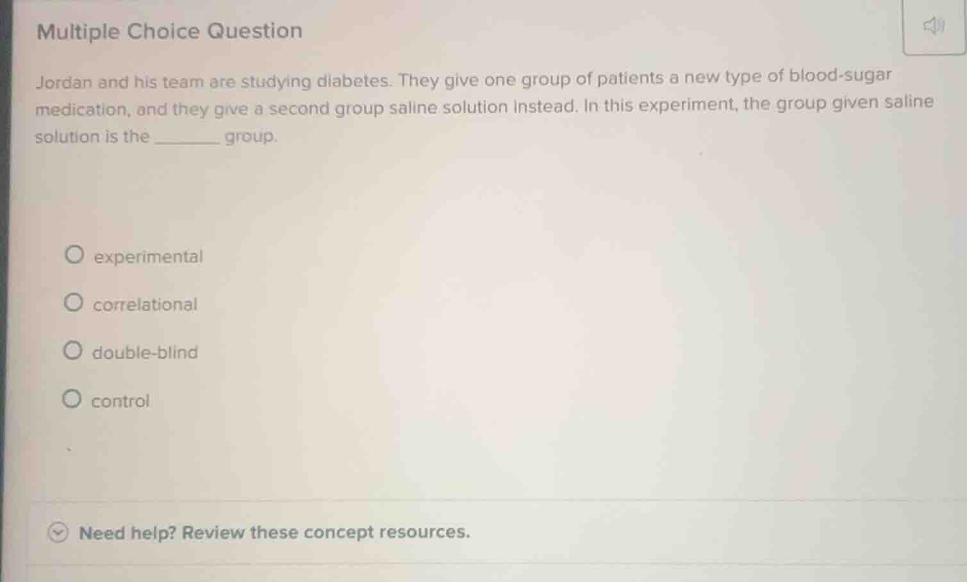
Task: Click the speaker button in the top corner
Action: click(x=934, y=27)
